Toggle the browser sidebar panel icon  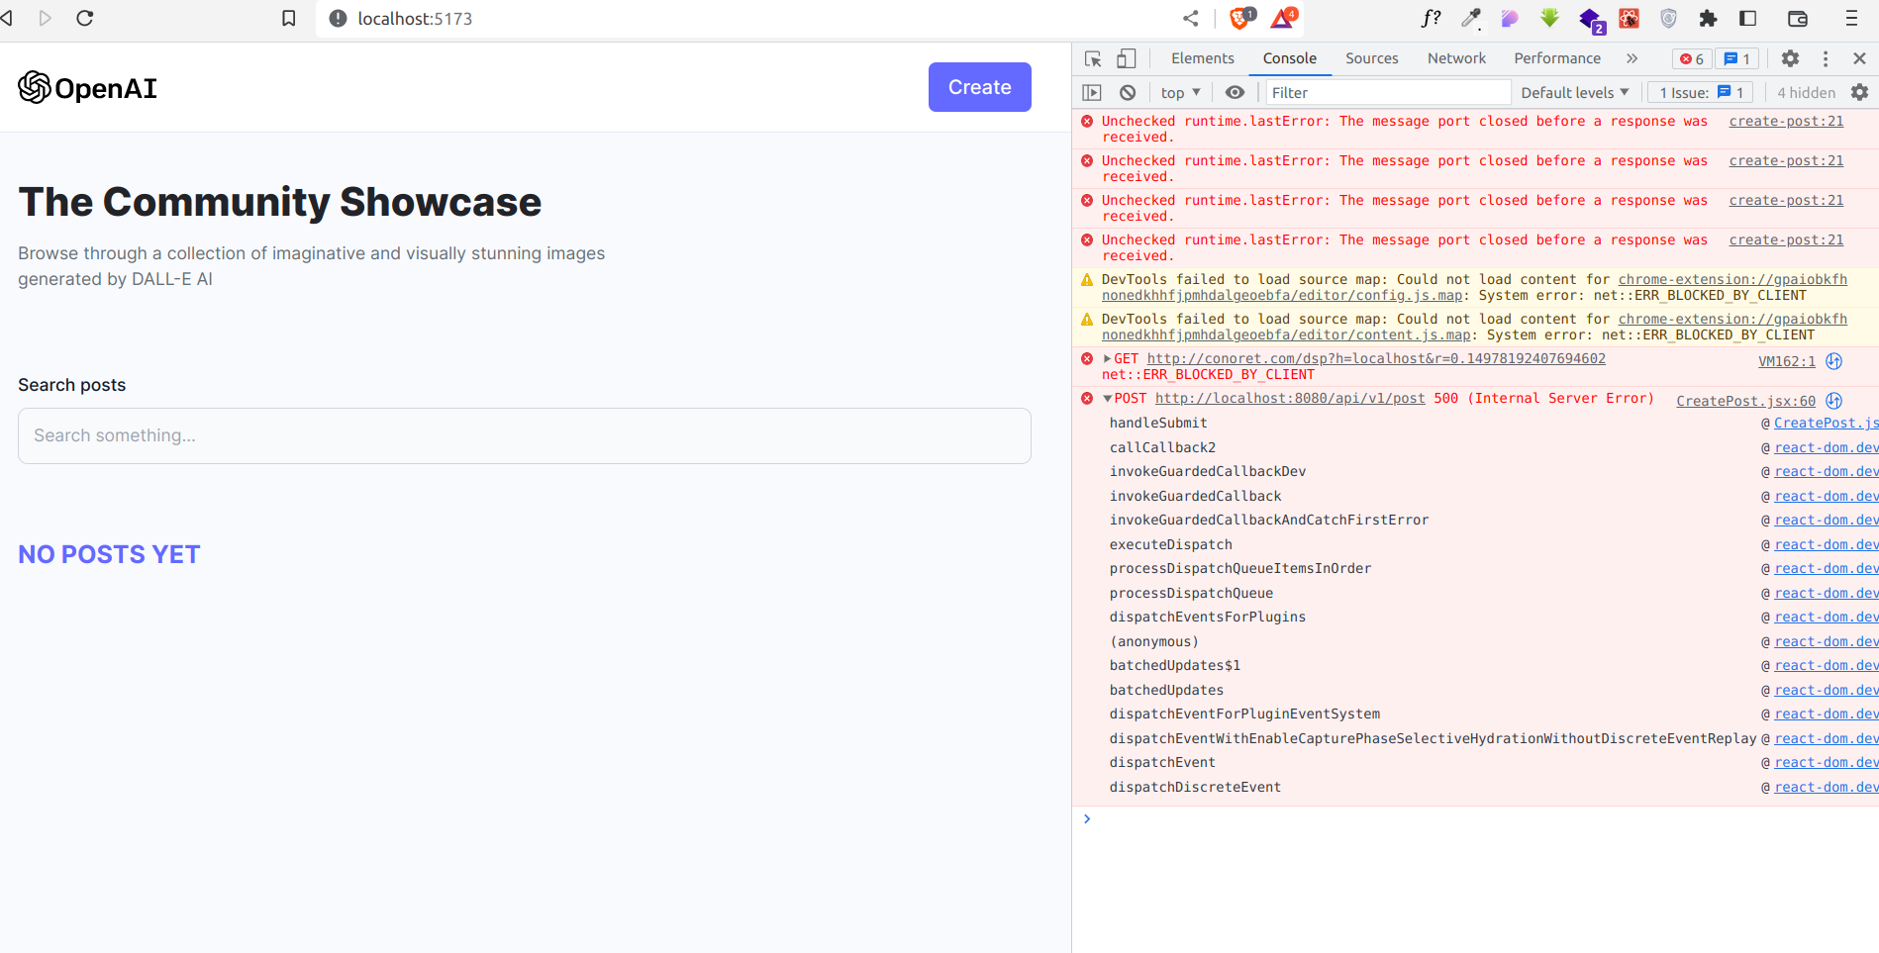point(1748,18)
